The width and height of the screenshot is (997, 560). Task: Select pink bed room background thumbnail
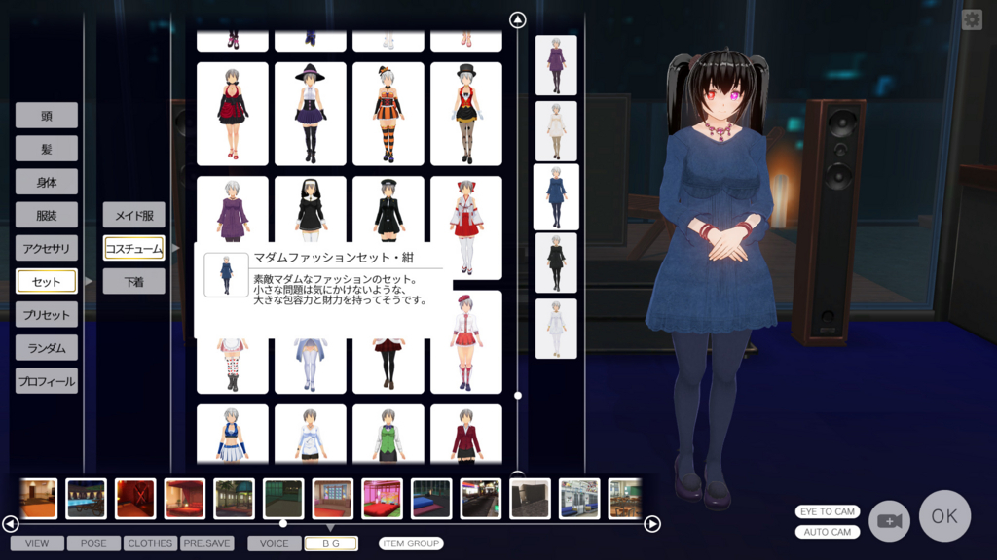[382, 499]
